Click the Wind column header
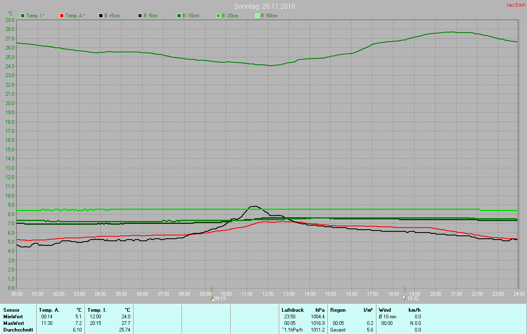 click(x=385, y=310)
